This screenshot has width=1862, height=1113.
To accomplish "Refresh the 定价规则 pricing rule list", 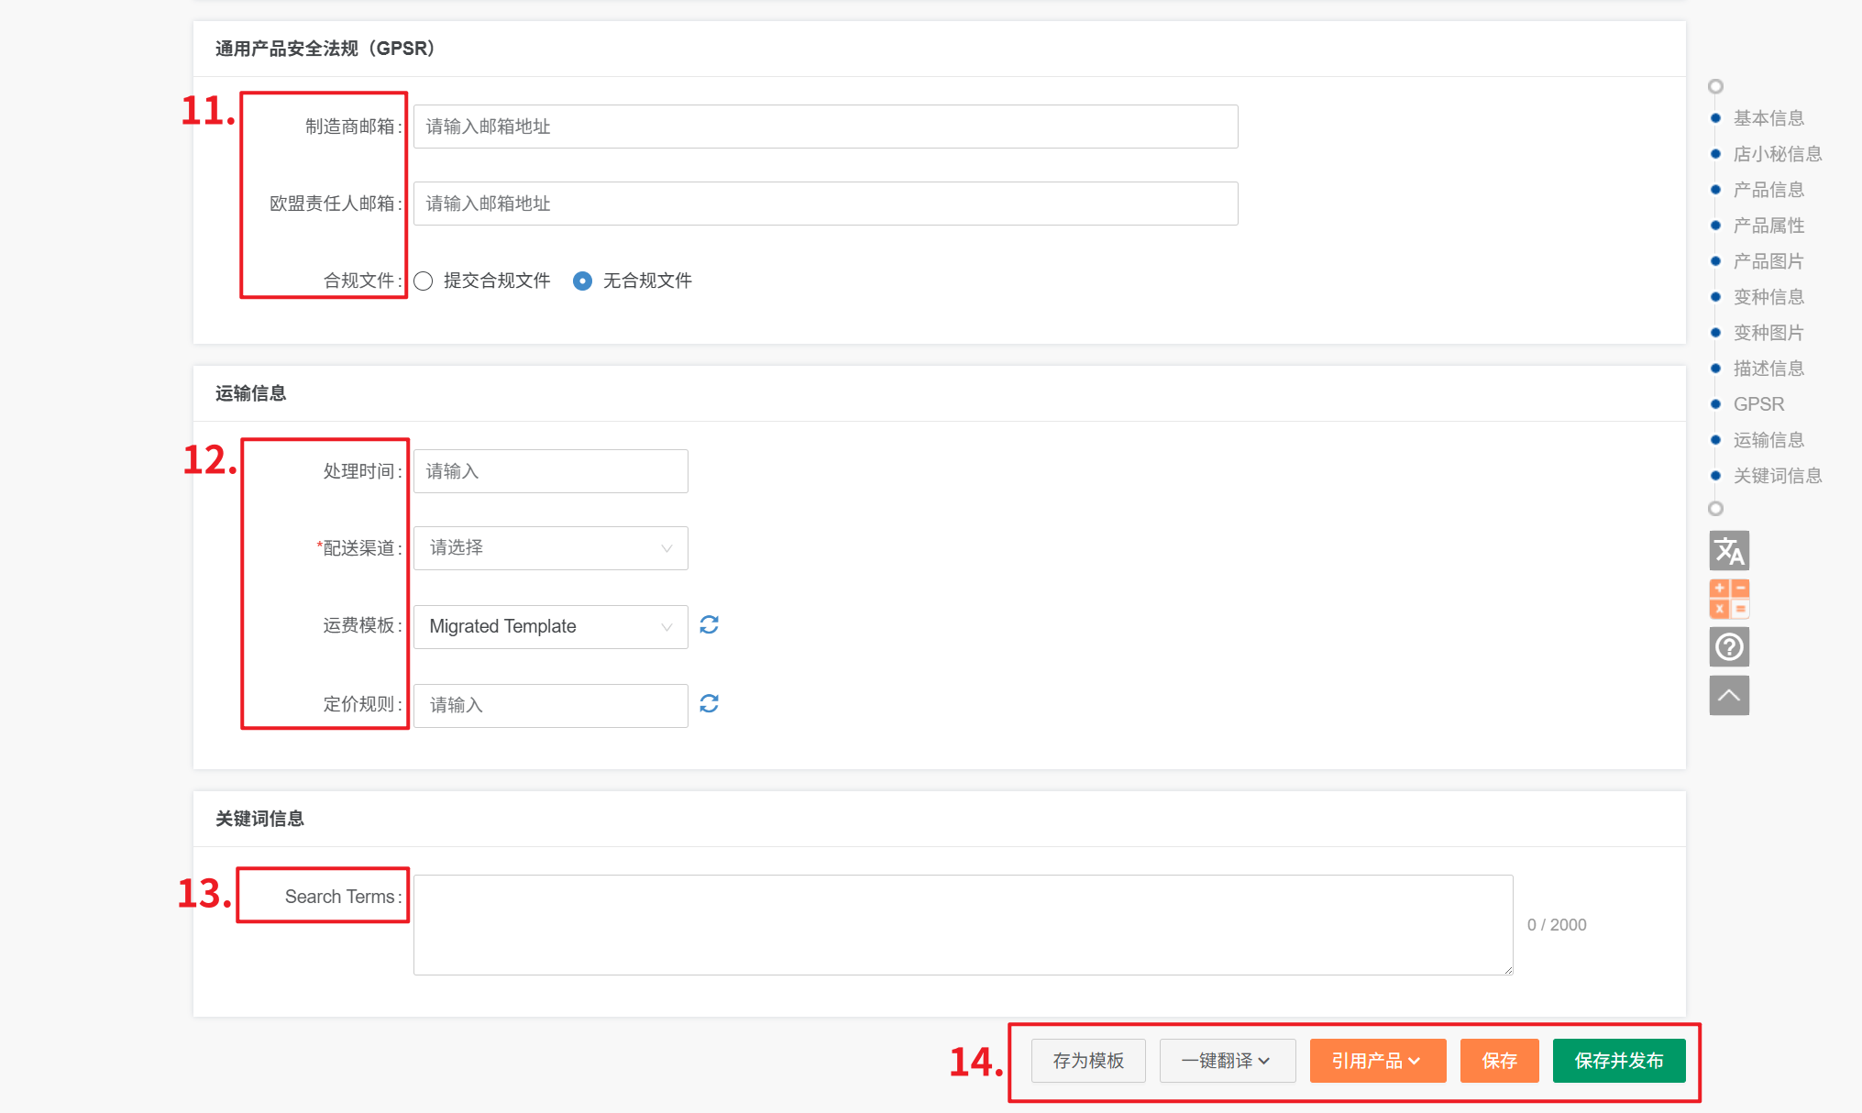I will click(709, 704).
